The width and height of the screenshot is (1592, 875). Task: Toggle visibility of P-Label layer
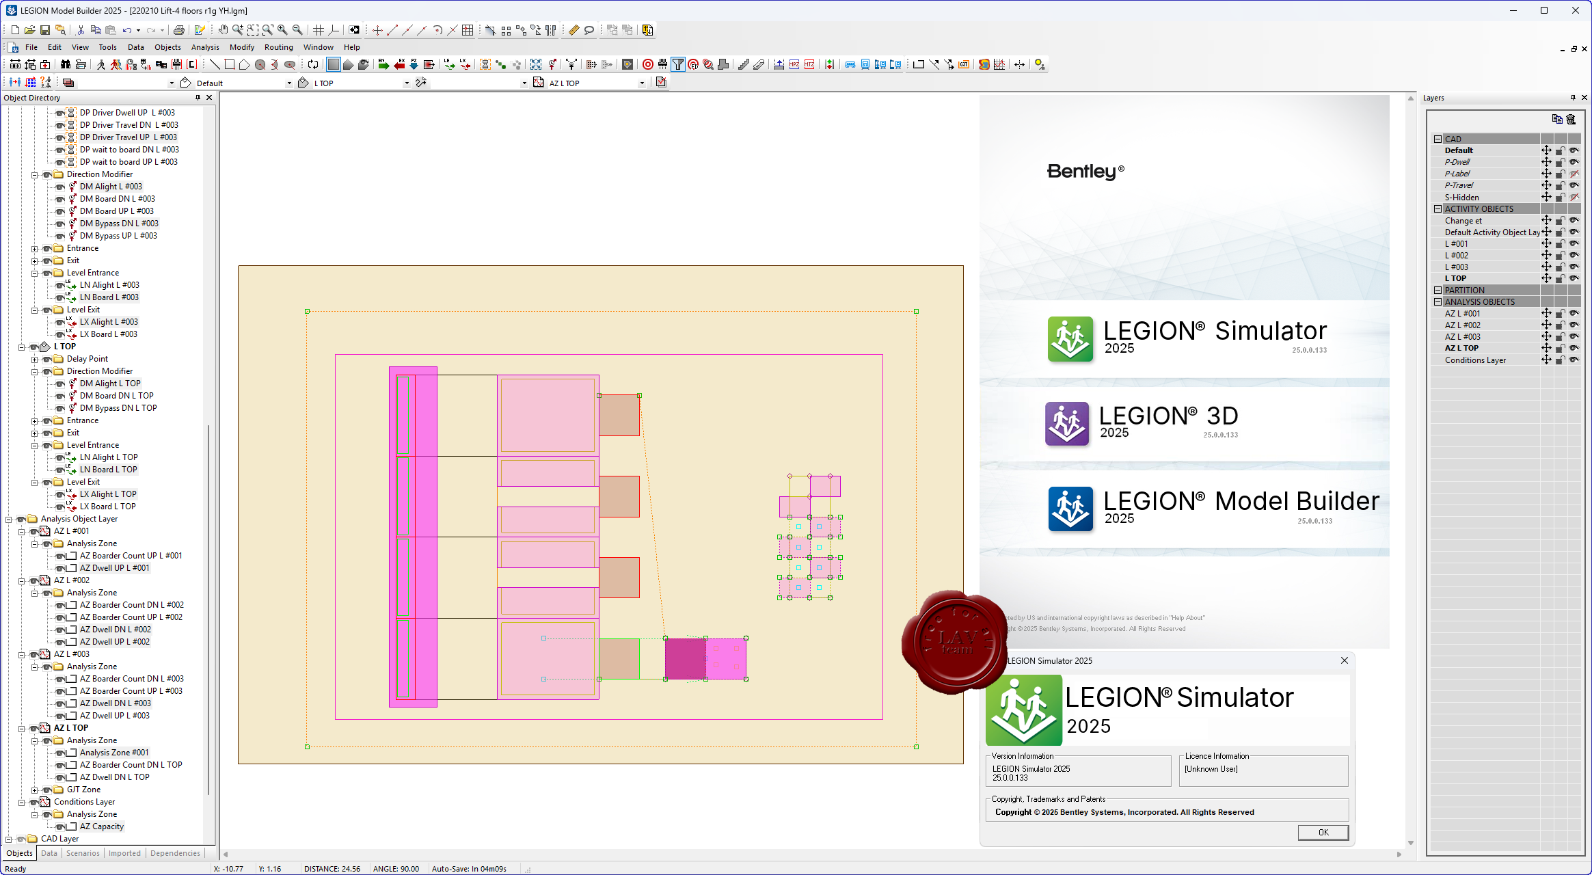pyautogui.click(x=1574, y=174)
